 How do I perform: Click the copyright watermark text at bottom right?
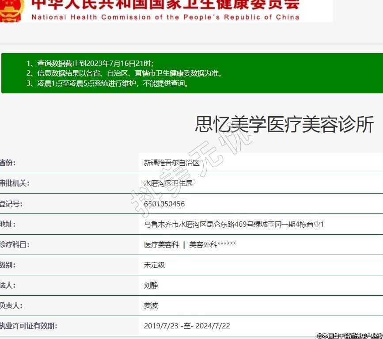coord(349,335)
